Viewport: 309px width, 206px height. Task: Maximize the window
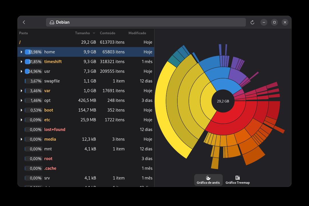point(274,22)
